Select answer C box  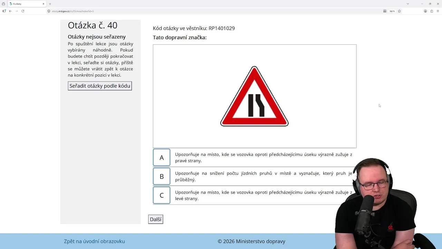tap(162, 195)
